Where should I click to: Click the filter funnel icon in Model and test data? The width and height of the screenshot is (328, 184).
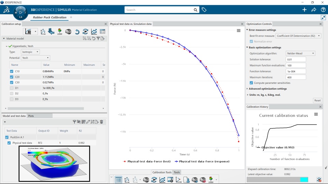pyautogui.click(x=74, y=122)
